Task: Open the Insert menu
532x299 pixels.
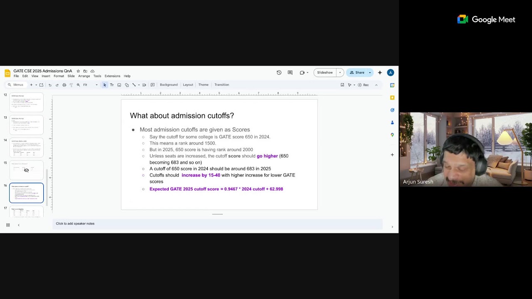Action: pyautogui.click(x=46, y=76)
